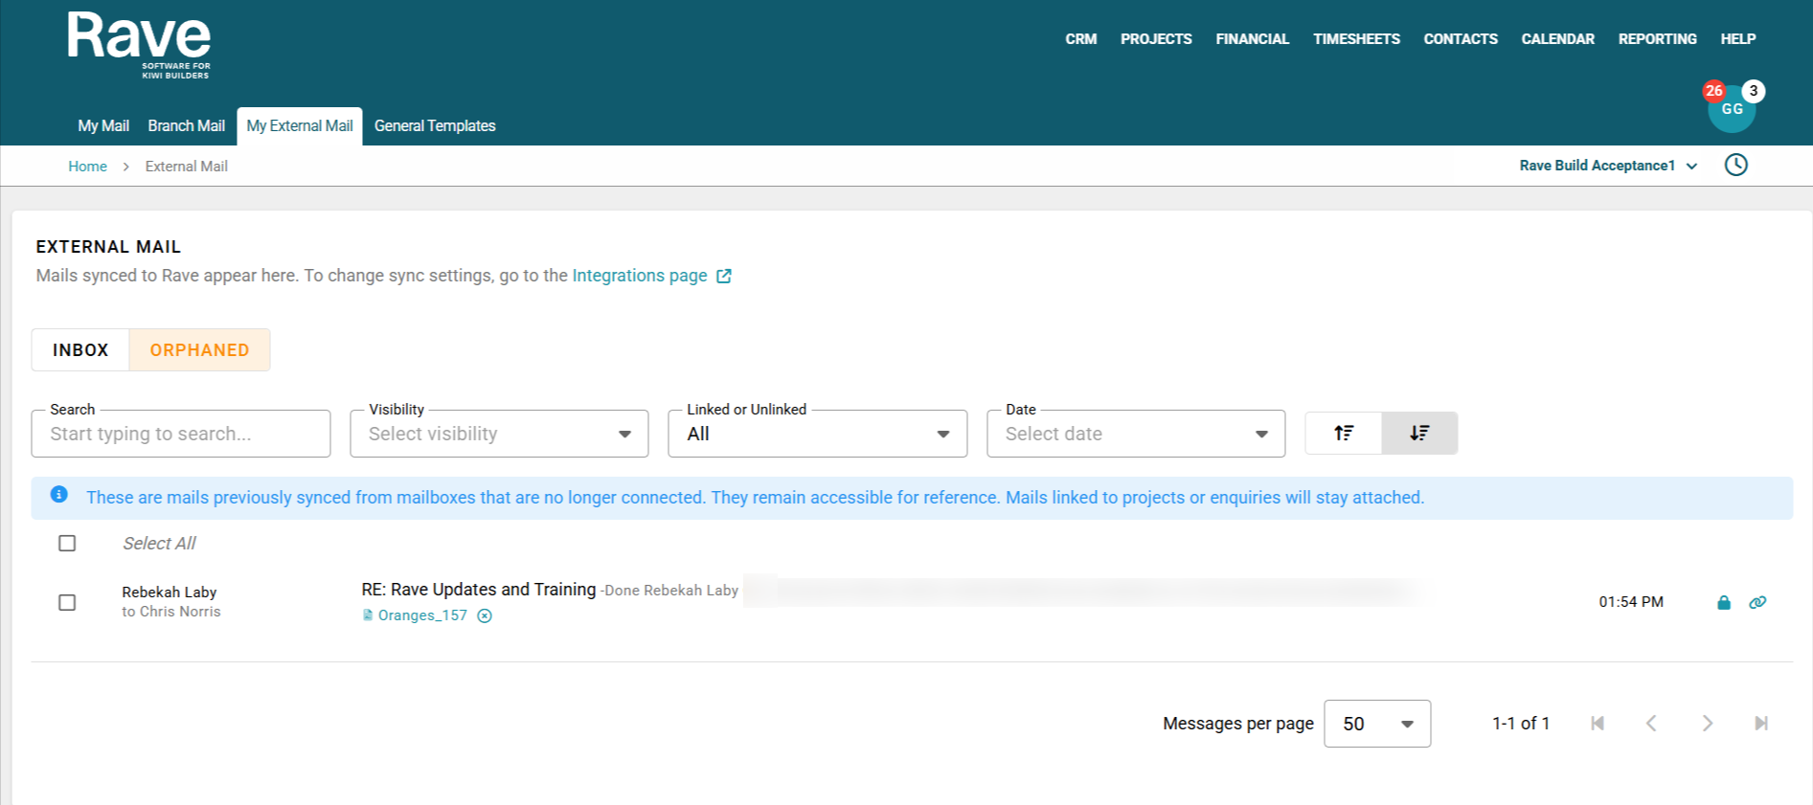Open the PROJECTS menu
The image size is (1813, 805).
point(1156,39)
